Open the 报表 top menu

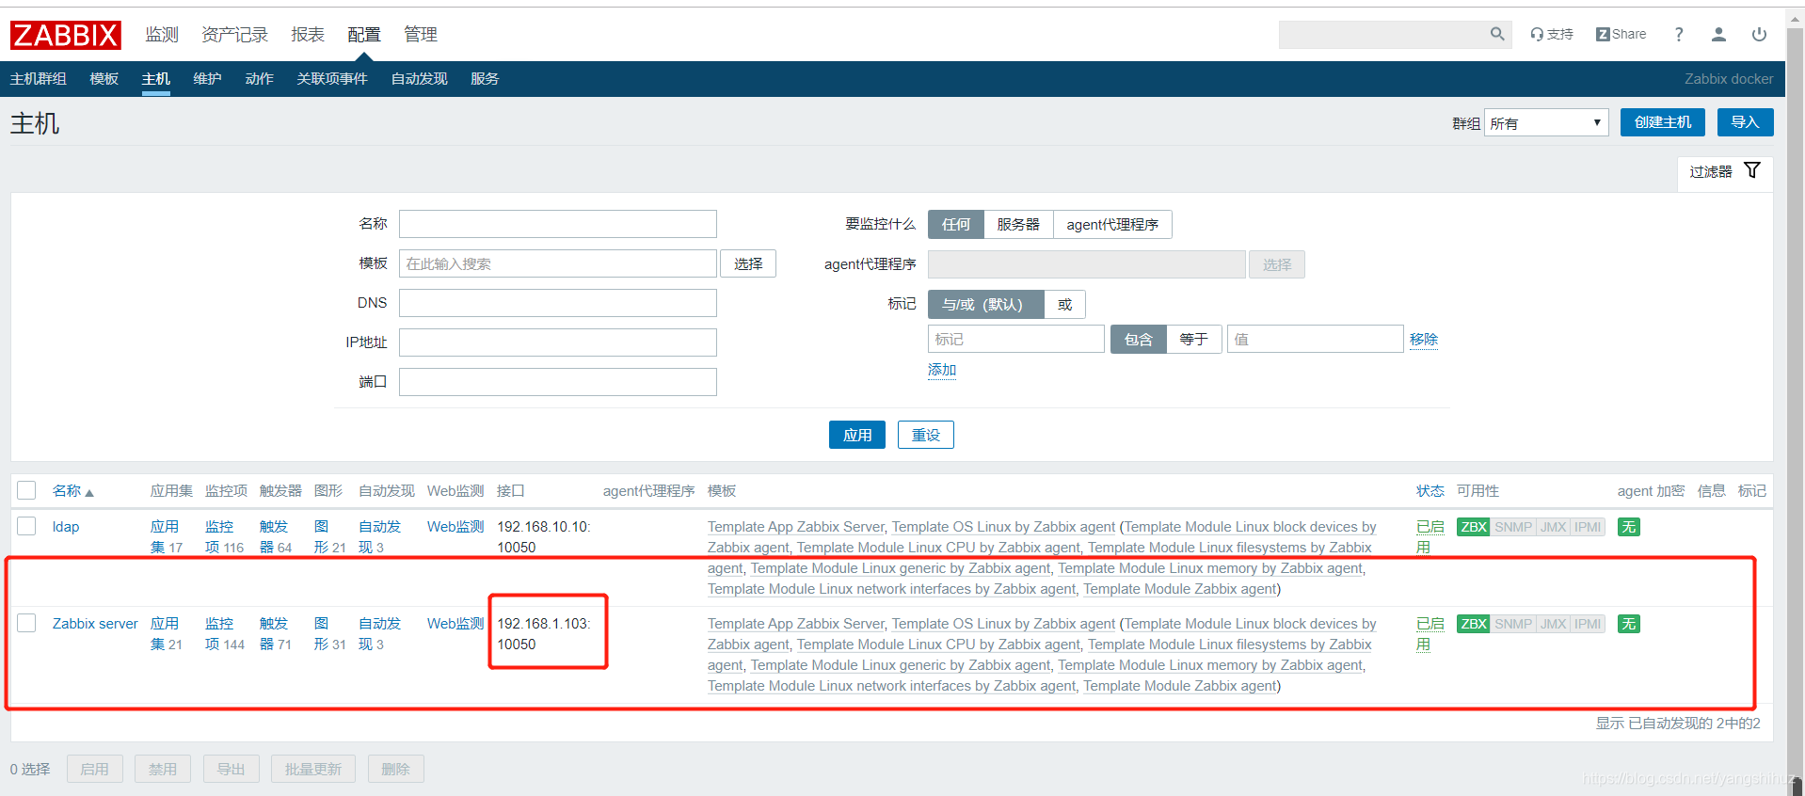308,35
